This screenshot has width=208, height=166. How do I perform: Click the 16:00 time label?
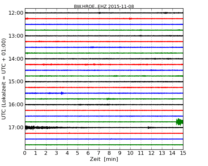(x=16, y=105)
